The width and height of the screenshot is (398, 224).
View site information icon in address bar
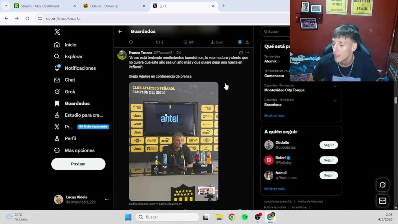40,18
